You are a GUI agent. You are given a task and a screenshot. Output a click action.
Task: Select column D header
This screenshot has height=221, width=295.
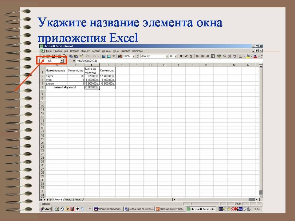tap(108, 65)
